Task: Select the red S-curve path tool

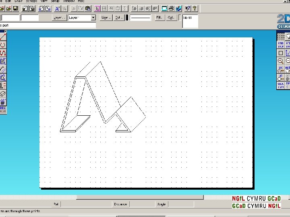Action: [x=3, y=53]
